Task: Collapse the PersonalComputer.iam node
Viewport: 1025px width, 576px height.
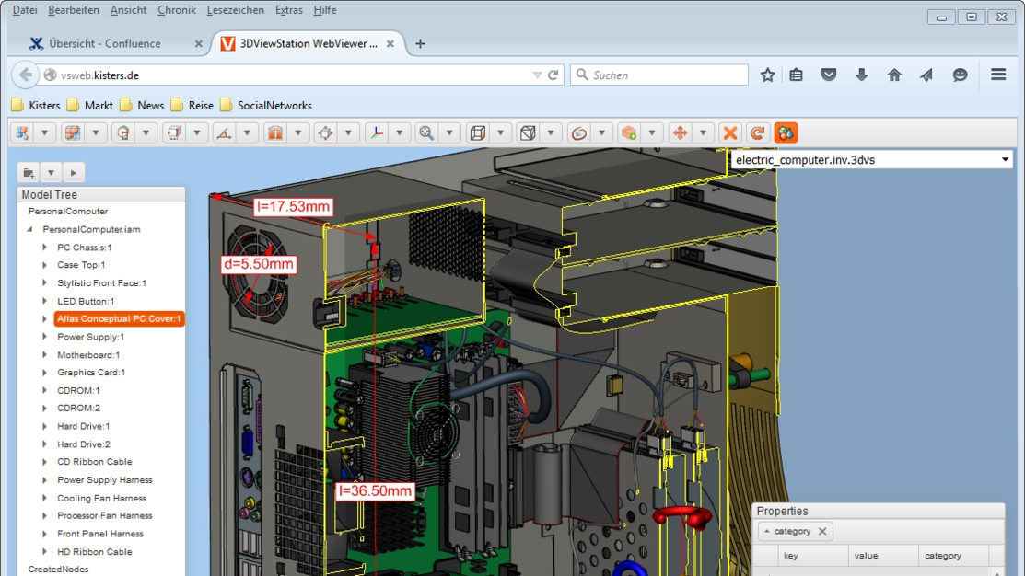Action: pyautogui.click(x=29, y=230)
